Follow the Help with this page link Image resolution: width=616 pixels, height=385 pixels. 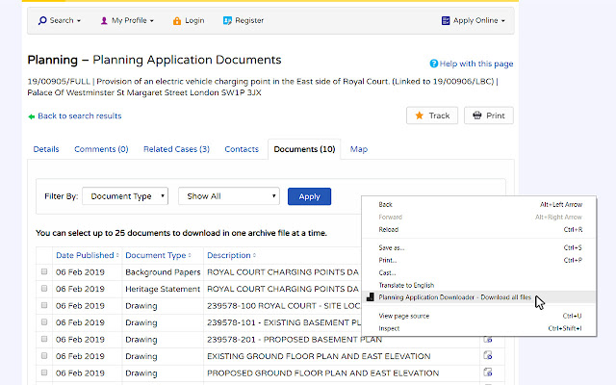[x=476, y=64]
